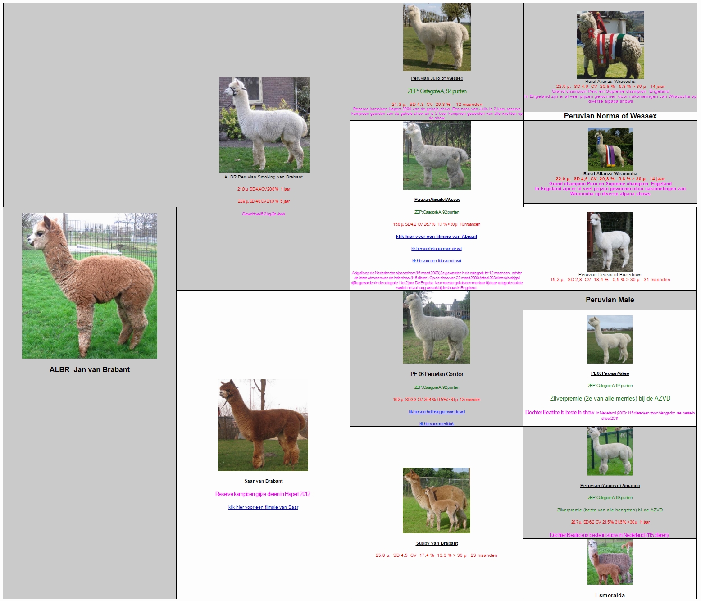701x601 pixels.
Task: Click the 'meer foto's' link under Condor
Action: click(x=437, y=424)
